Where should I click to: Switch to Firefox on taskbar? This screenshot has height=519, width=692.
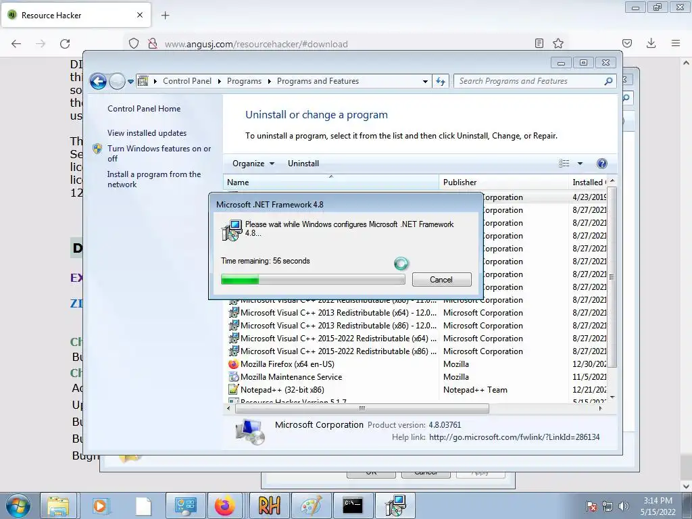[x=225, y=505]
